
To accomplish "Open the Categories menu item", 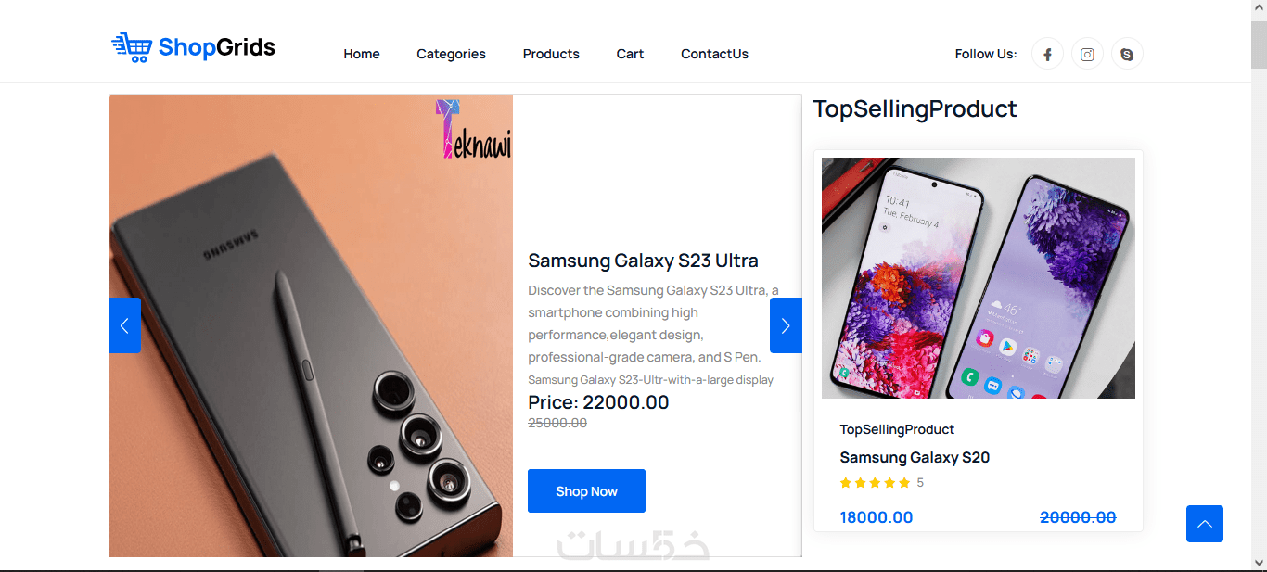I will coord(451,54).
